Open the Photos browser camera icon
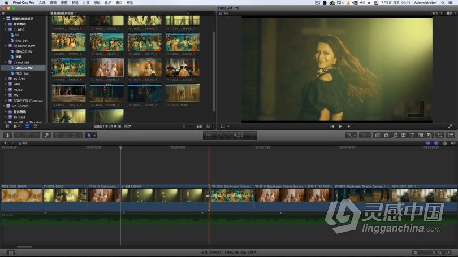 (x=386, y=136)
